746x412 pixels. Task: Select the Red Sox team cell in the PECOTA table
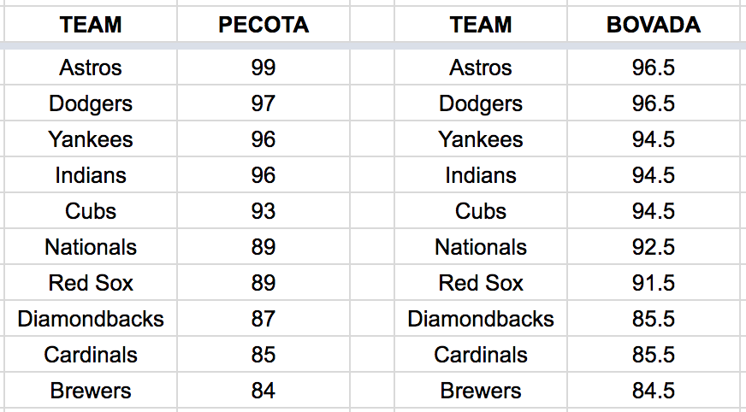tap(91, 283)
